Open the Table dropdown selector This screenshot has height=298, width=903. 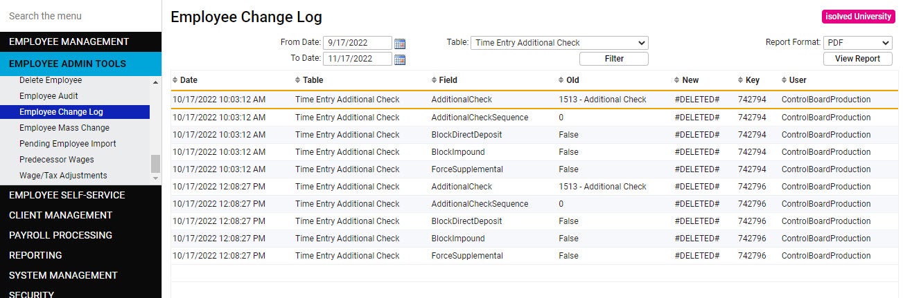559,43
